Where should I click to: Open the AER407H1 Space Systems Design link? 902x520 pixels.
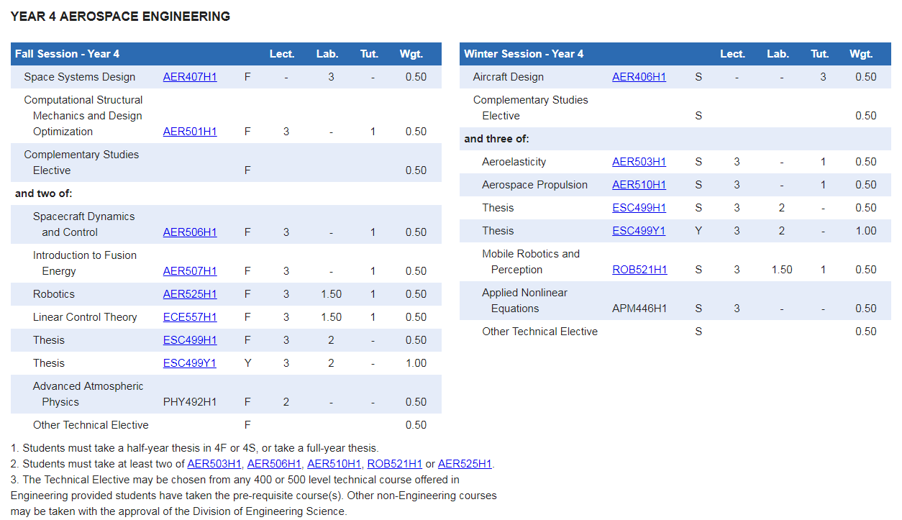(x=190, y=77)
